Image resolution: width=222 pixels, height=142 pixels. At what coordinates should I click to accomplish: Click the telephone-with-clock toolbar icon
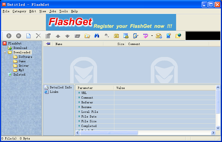[159, 36]
